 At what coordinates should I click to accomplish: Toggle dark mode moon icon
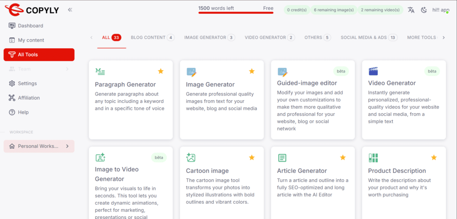(424, 10)
